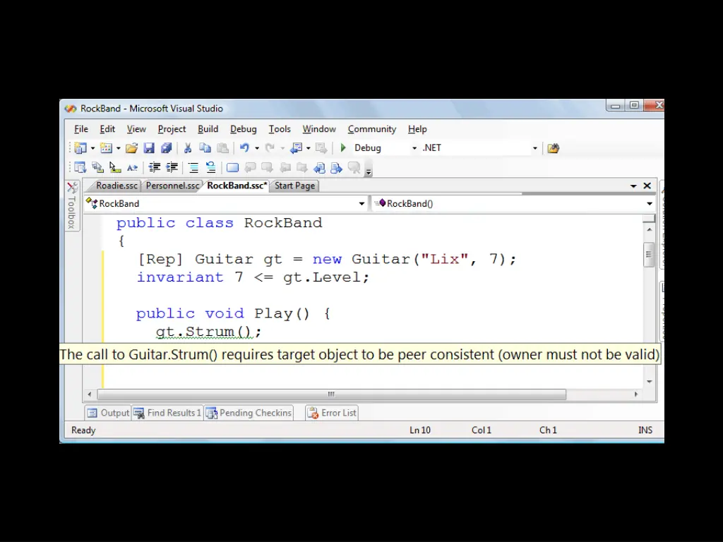
Task: Click the Navigate Backward icon
Action: tap(296, 148)
